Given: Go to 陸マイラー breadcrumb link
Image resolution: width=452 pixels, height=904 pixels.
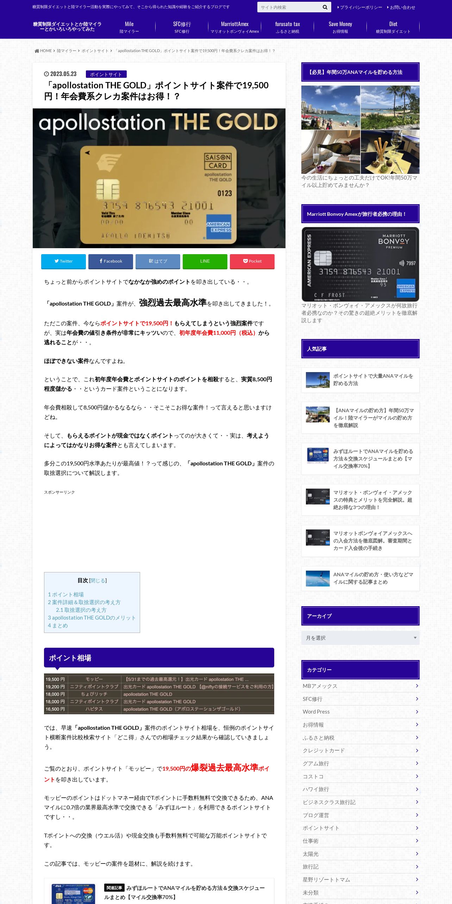Looking at the screenshot, I should (67, 51).
